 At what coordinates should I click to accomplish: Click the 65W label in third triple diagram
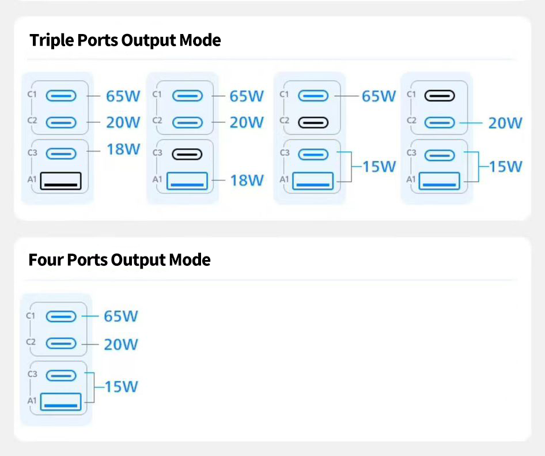click(x=379, y=96)
